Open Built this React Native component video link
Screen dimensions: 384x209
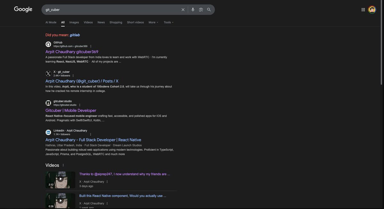pyautogui.click(x=123, y=196)
